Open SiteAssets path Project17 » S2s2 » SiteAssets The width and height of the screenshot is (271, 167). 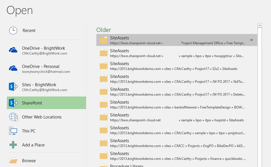177,66
